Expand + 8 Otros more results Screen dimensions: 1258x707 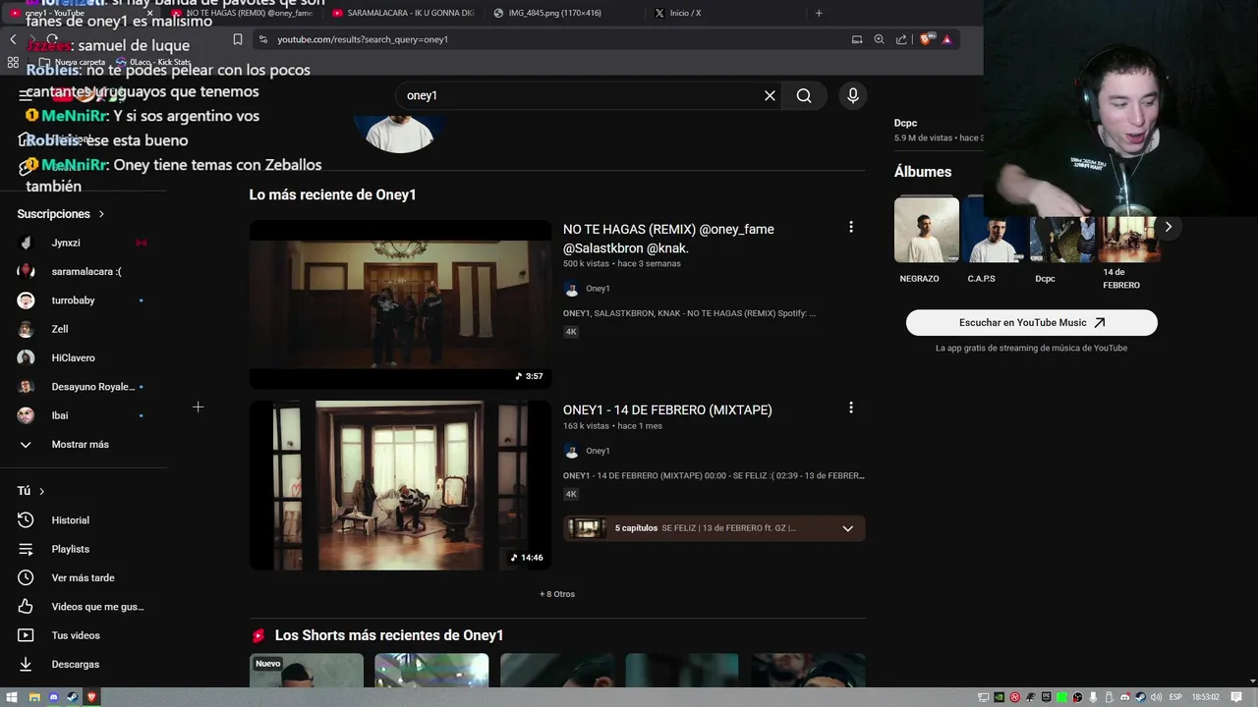click(x=557, y=594)
